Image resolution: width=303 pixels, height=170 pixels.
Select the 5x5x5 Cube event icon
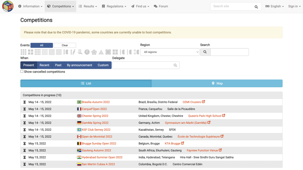point(45,52)
